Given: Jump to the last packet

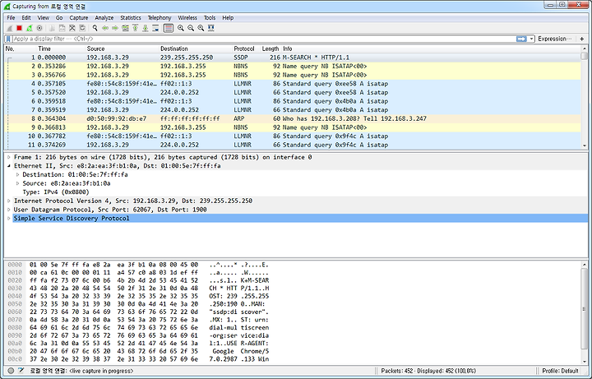Looking at the screenshot, I should [x=146, y=28].
